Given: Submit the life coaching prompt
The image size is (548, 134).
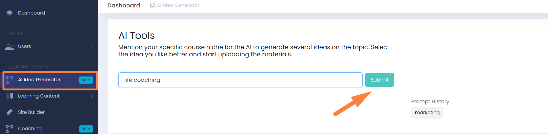Looking at the screenshot, I should coord(379,80).
